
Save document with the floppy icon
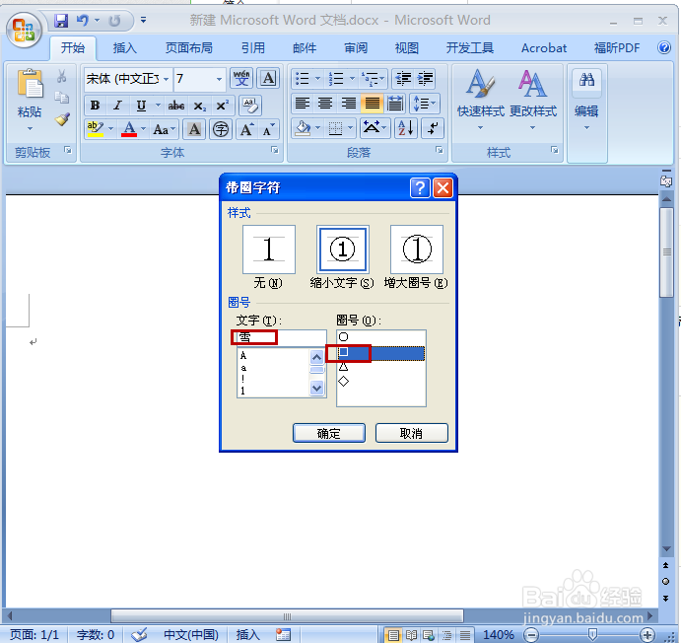[61, 21]
